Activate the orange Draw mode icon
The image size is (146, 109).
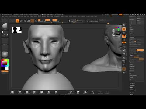[x=18, y=21]
